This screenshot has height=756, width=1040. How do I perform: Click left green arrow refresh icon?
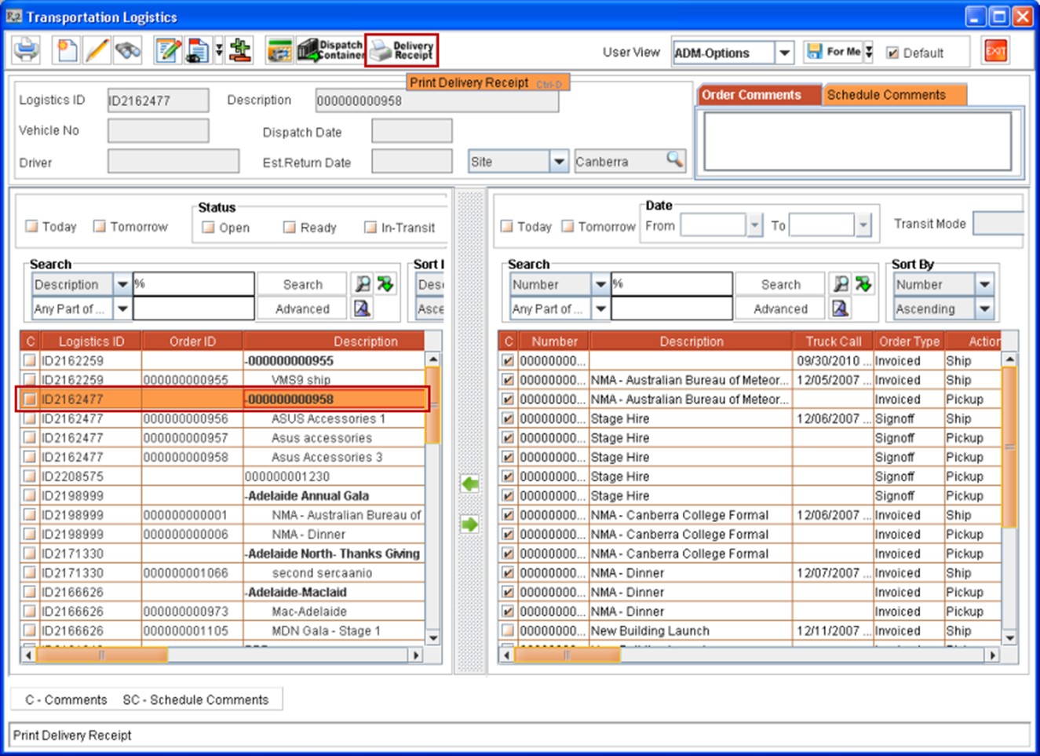click(x=385, y=284)
